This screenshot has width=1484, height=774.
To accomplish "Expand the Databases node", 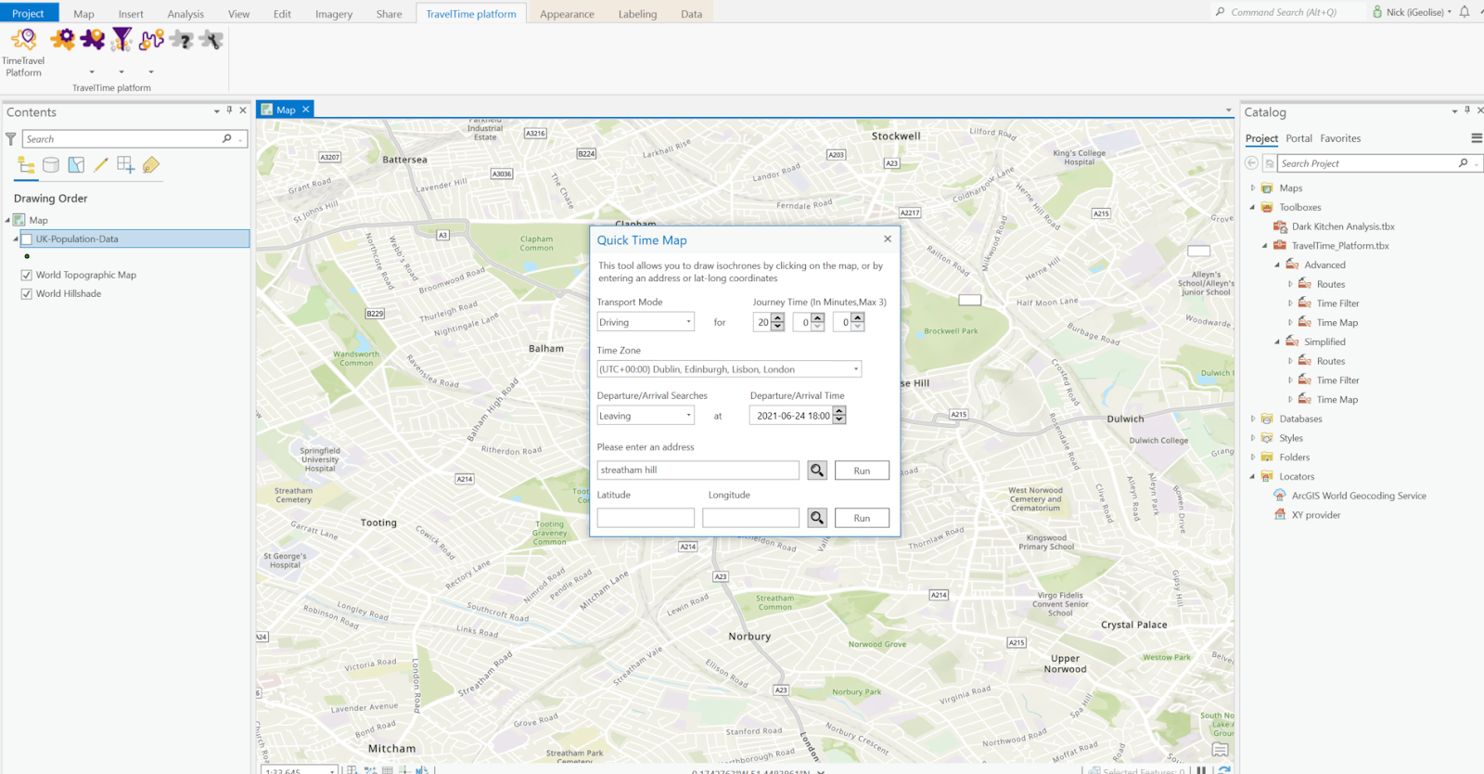I will pos(1252,419).
